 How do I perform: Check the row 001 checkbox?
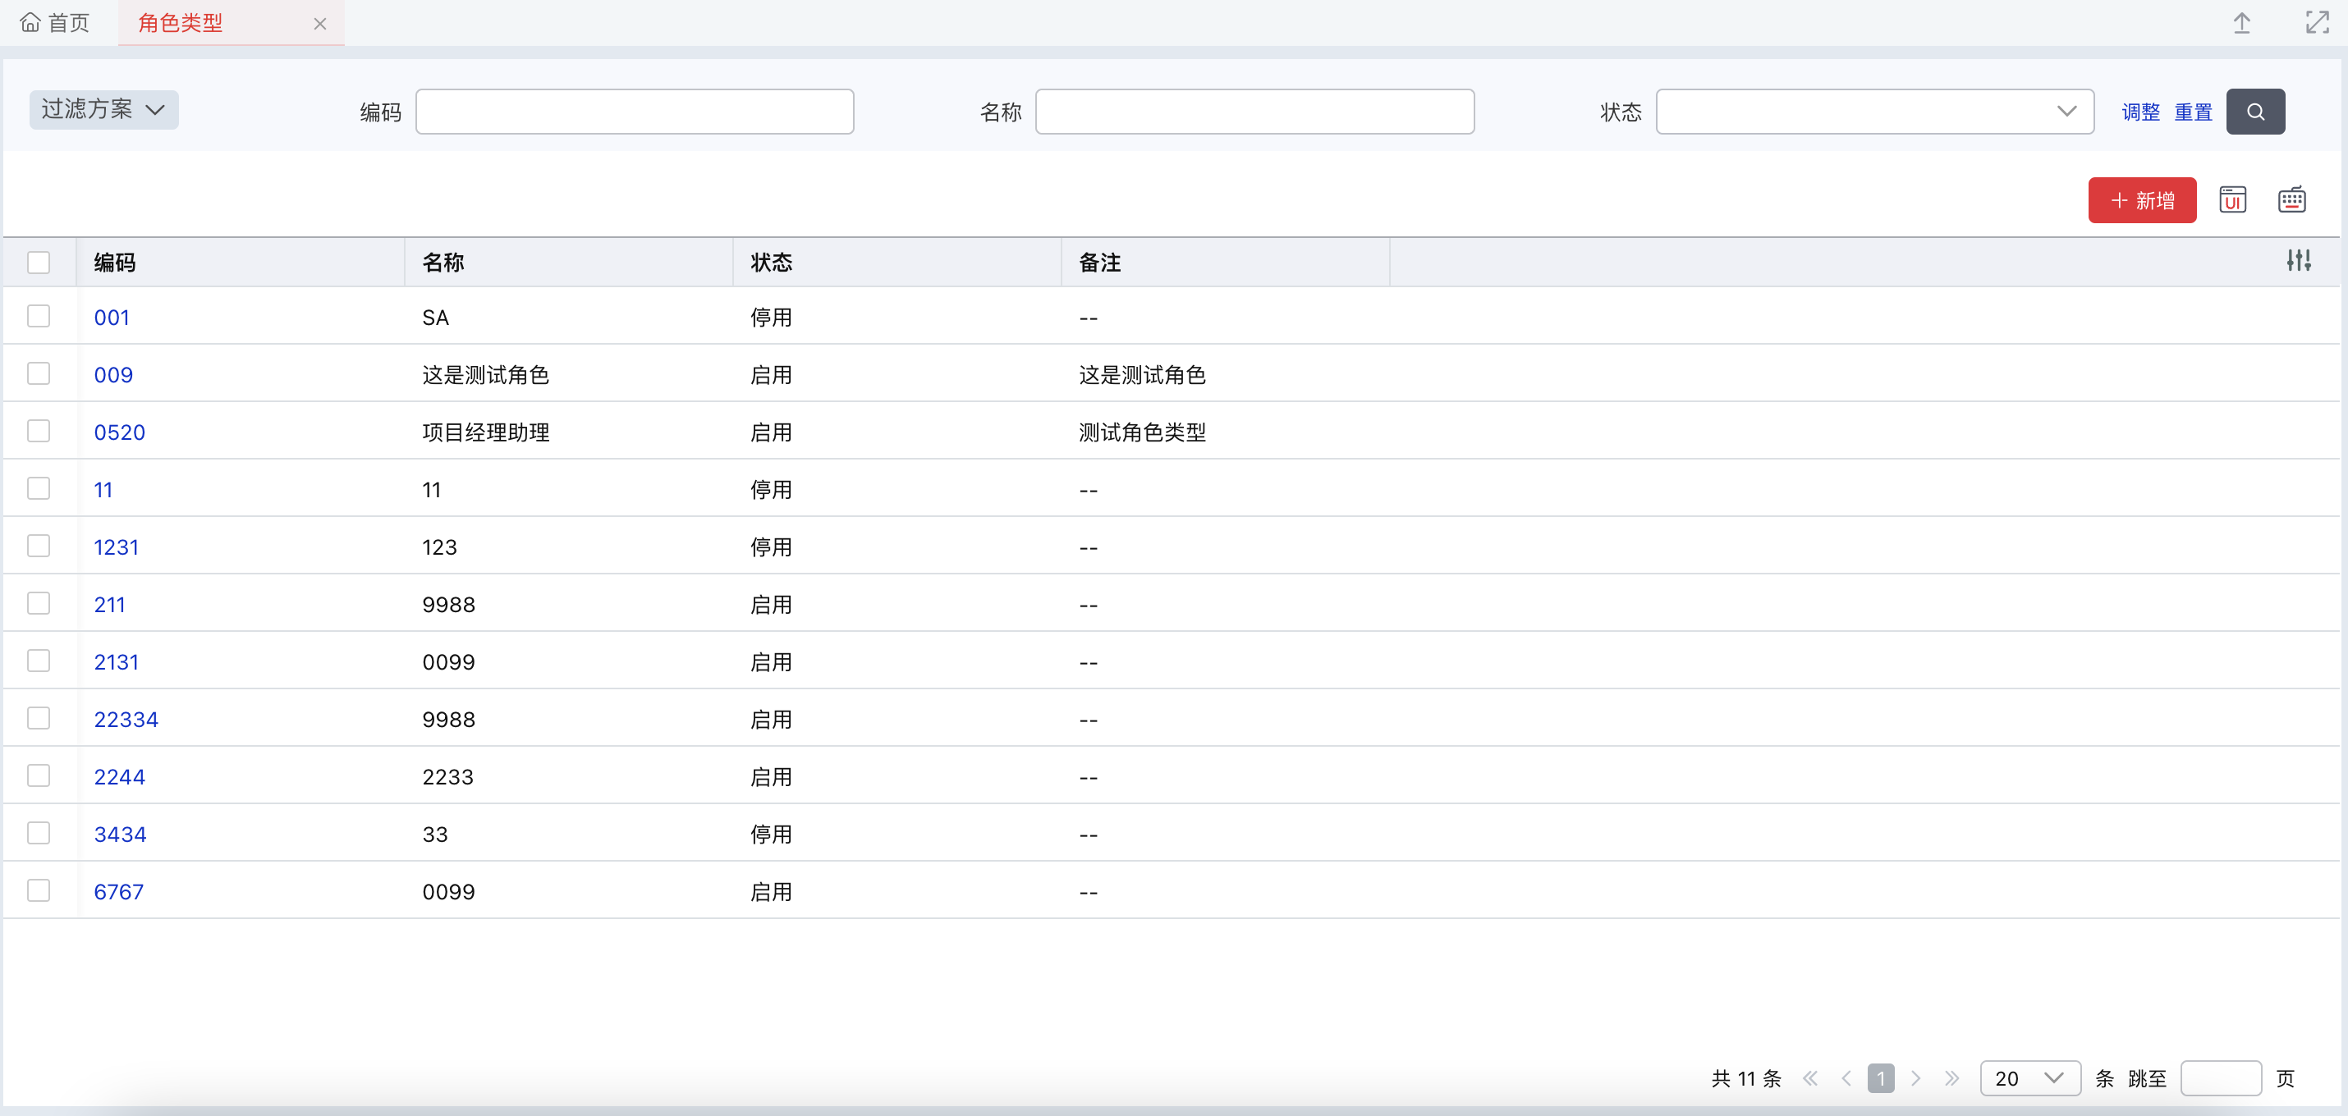pos(39,316)
